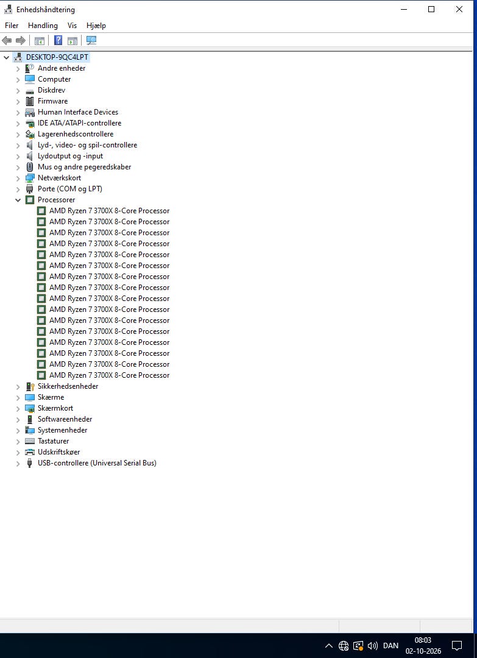Open the blue Help toolbar icon
Viewport: 477px width, 658px height.
(x=58, y=41)
